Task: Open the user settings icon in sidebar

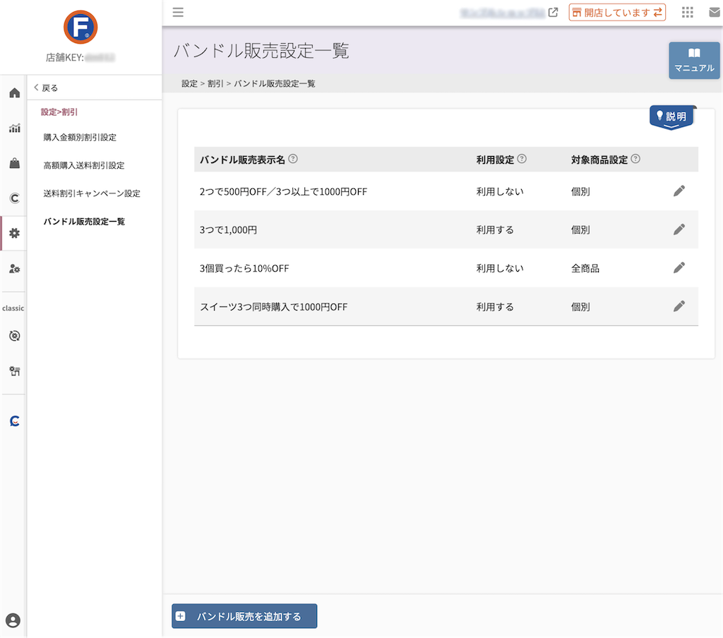Action: (15, 269)
